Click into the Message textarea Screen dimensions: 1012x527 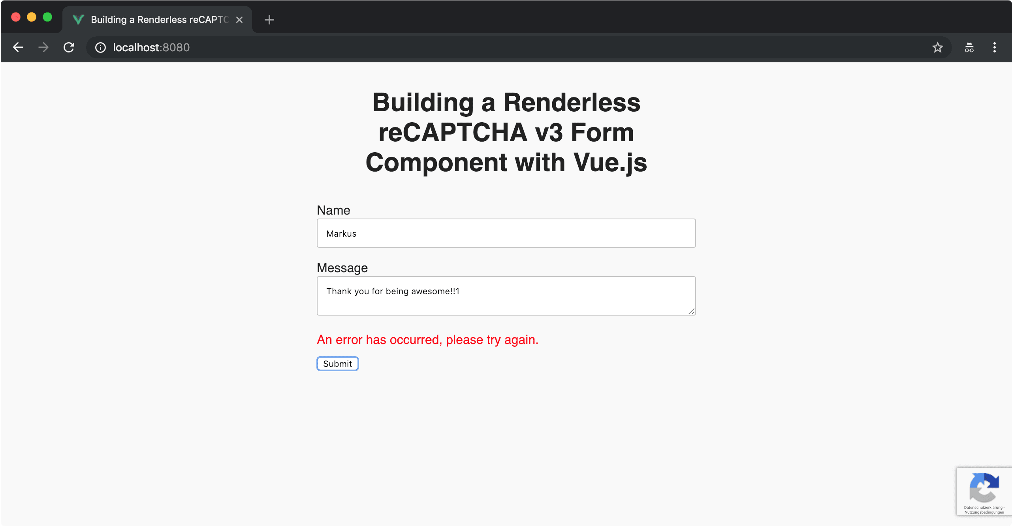(506, 296)
